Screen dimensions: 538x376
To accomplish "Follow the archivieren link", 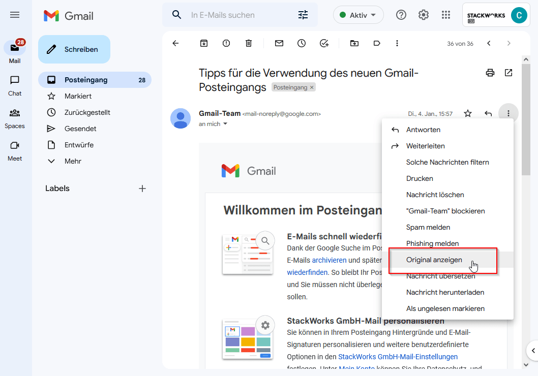I will pyautogui.click(x=329, y=260).
